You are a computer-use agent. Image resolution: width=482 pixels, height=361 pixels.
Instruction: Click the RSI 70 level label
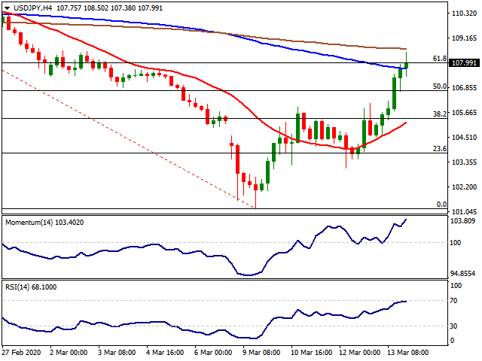tap(453, 301)
